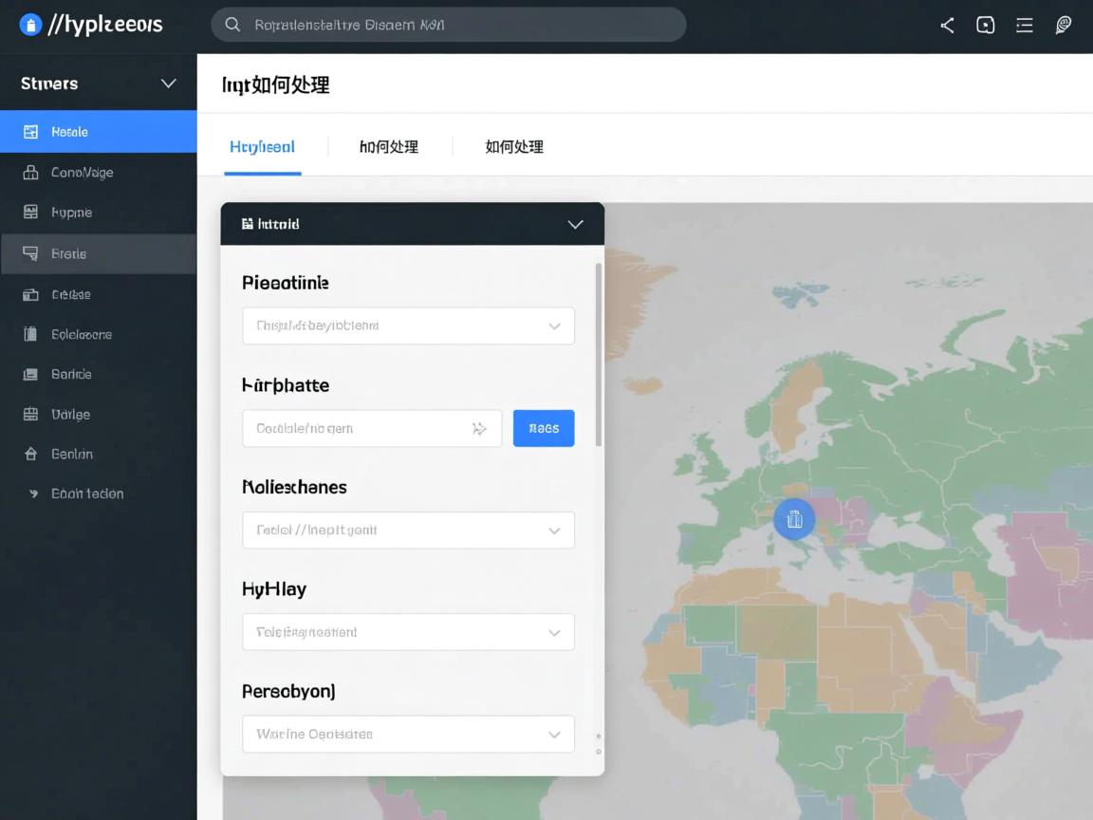Click the app logo icon beside //typlzeeors
1093x820 pixels.
(31, 26)
